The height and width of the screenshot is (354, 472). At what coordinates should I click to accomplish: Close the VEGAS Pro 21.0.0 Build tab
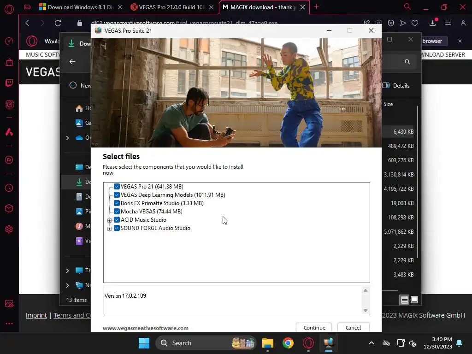pyautogui.click(x=211, y=7)
